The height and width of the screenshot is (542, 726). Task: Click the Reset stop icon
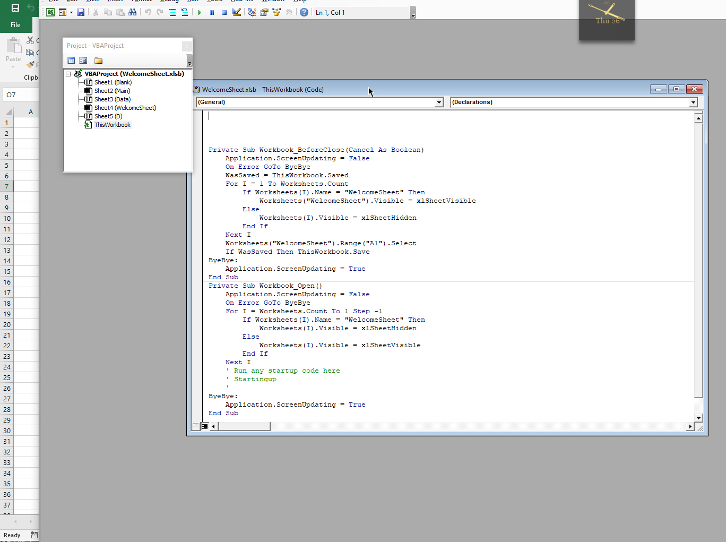click(x=224, y=12)
